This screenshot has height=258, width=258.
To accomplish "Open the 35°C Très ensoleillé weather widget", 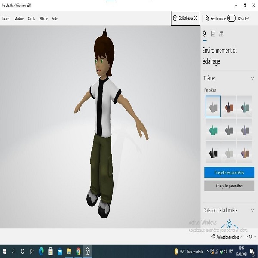I will (189, 252).
